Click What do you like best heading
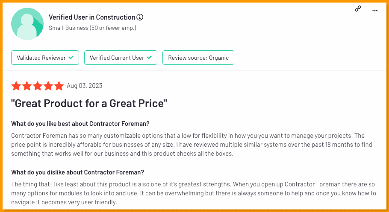 [80, 123]
